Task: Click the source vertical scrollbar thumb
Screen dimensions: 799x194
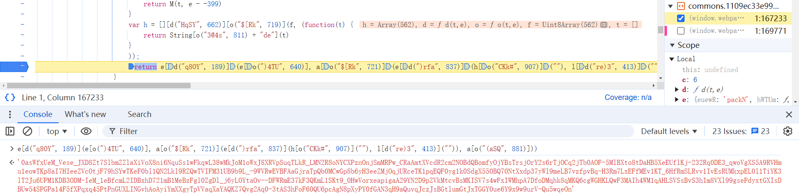Action: click(x=660, y=30)
